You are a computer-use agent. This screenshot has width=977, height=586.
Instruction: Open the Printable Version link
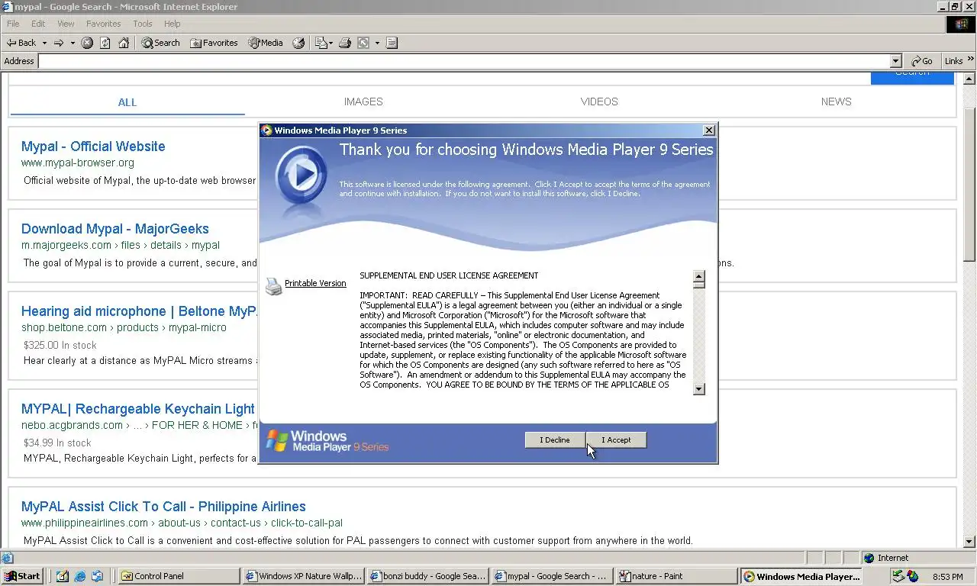tap(315, 283)
